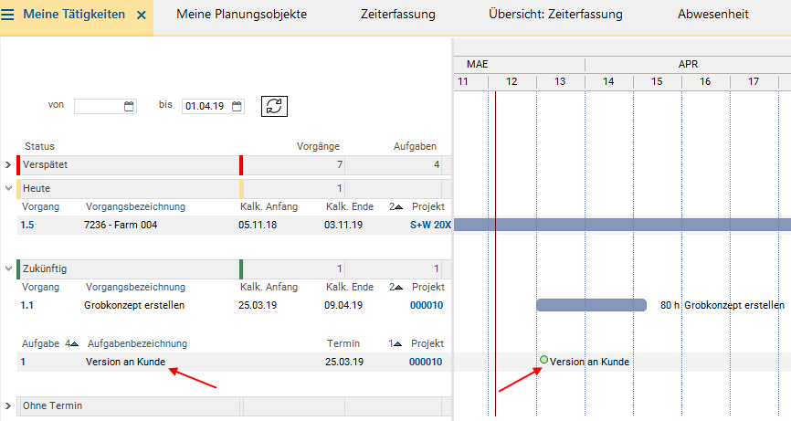This screenshot has width=791, height=421.
Task: Open the Zeiterfassung tab
Action: [x=397, y=15]
